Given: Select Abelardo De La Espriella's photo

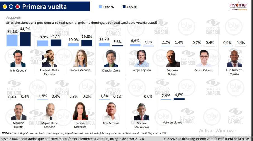Looking at the screenshot, I should click(49, 59).
